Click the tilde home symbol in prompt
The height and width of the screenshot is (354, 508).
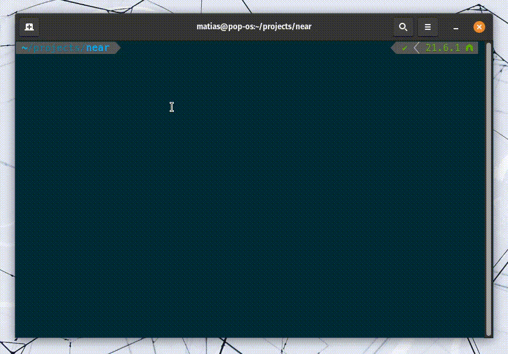coord(25,48)
